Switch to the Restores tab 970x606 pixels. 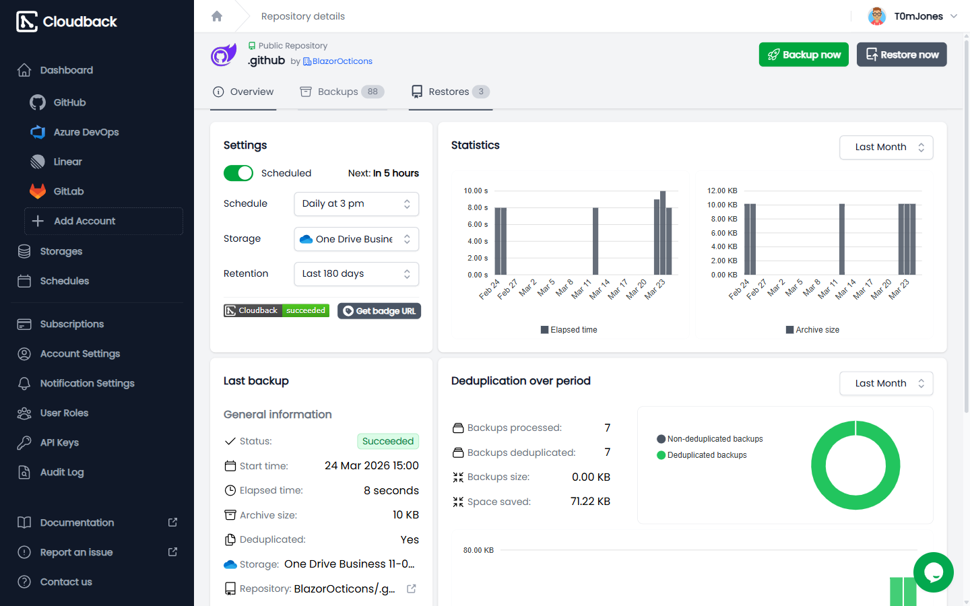pyautogui.click(x=451, y=92)
